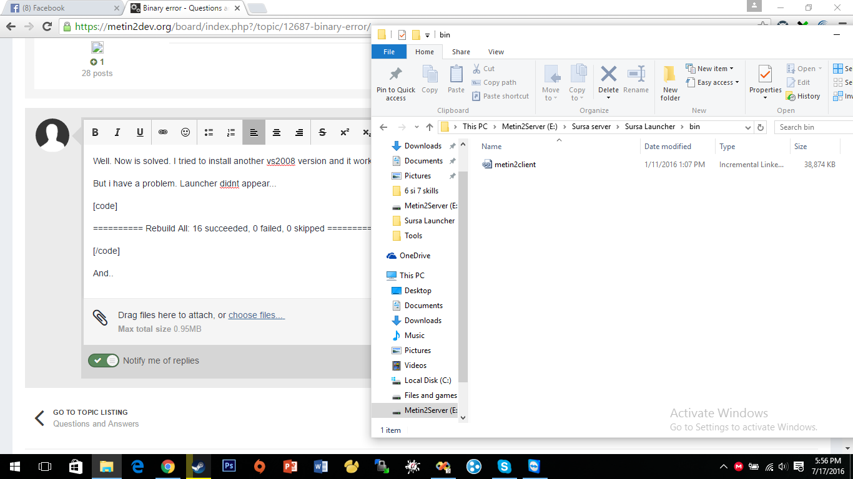Viewport: 853px width, 479px height.
Task: Click Delete in Explorer ribbon
Action: (608, 83)
